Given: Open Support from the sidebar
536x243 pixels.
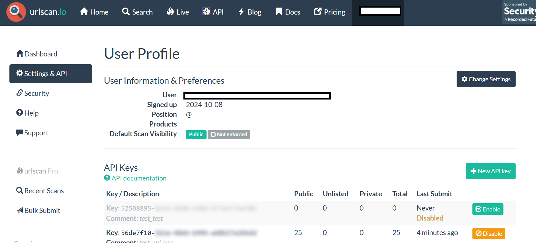Looking at the screenshot, I should coord(32,133).
